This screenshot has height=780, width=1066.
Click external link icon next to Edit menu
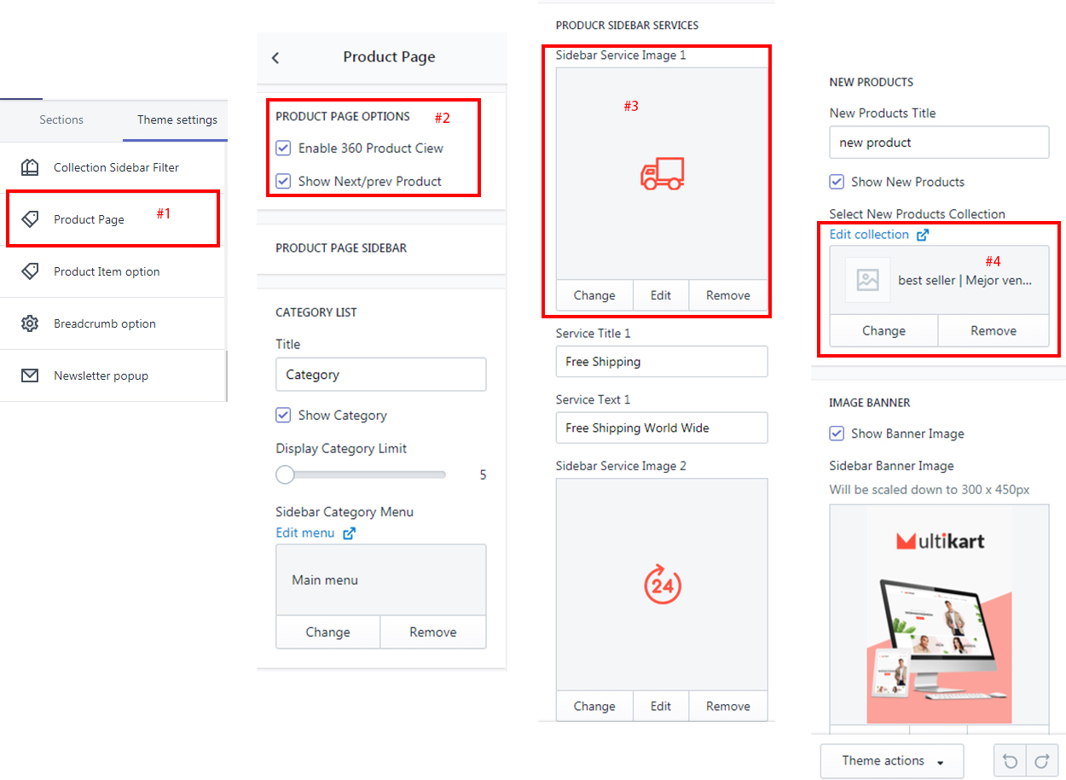pos(349,533)
